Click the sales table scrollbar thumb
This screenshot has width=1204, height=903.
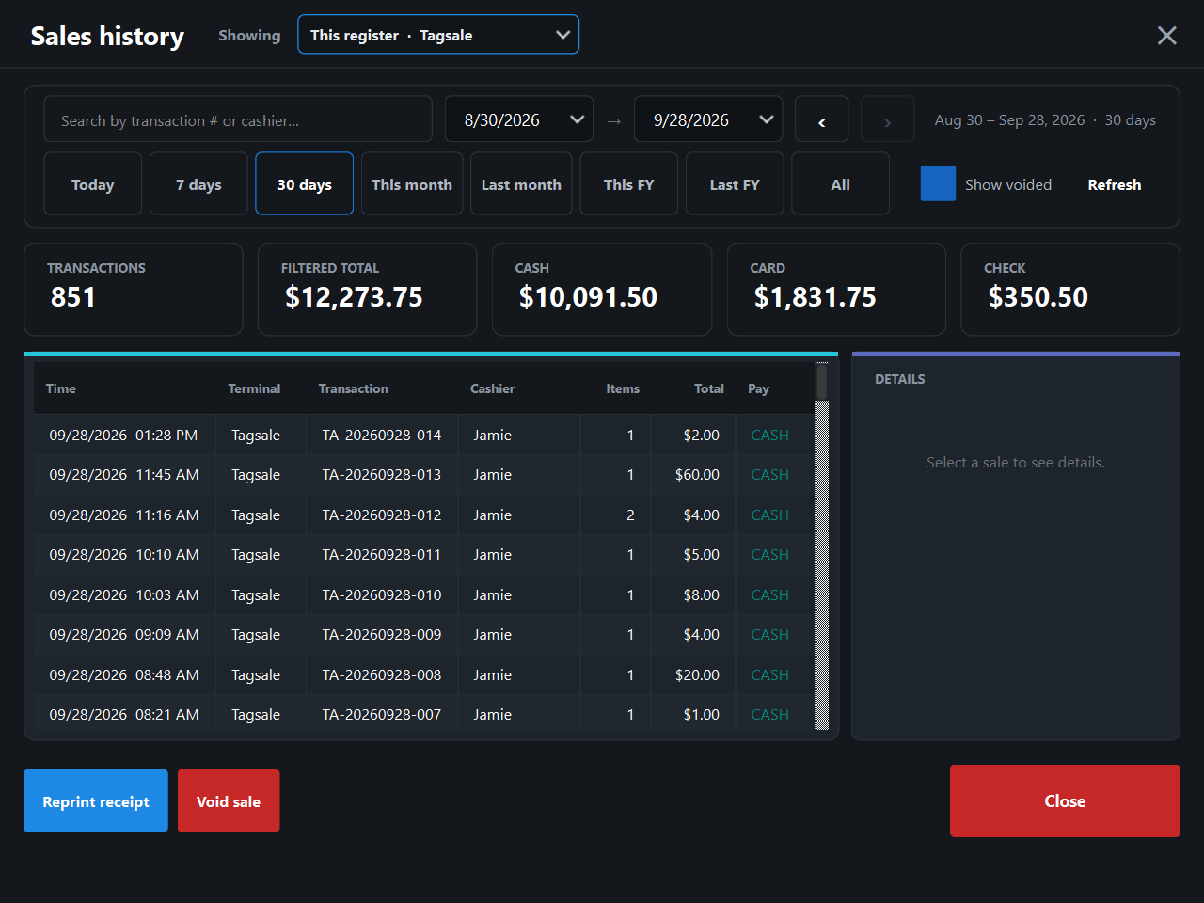821,382
